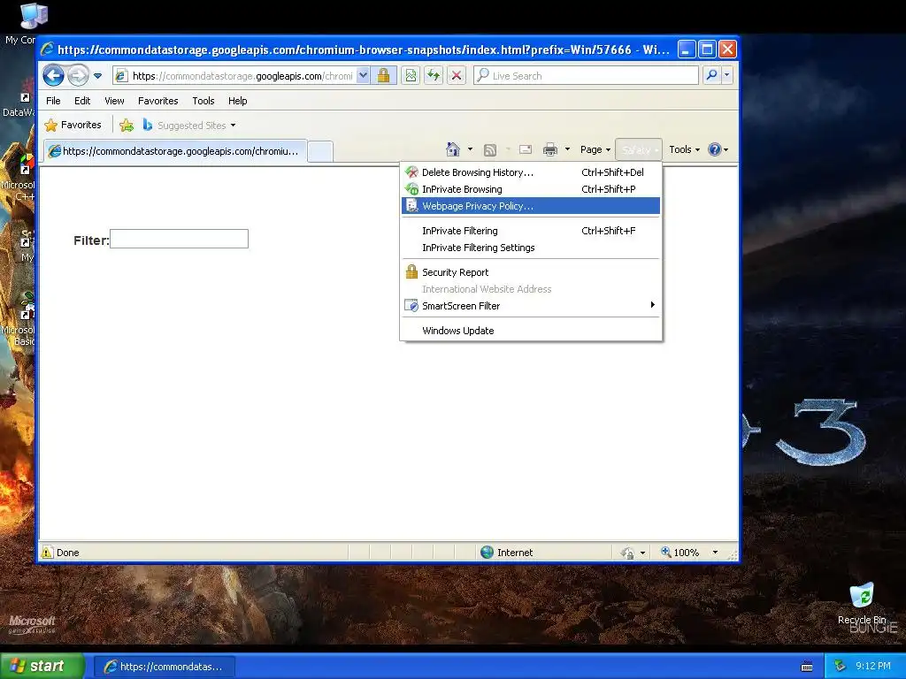
Task: Click the IE page icon in address bar
Action: click(x=120, y=76)
